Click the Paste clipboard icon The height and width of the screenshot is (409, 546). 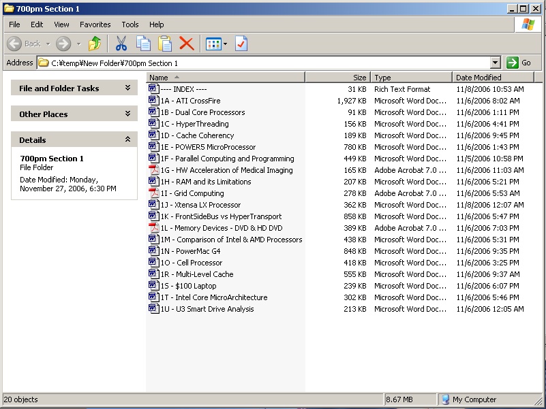[x=165, y=44]
